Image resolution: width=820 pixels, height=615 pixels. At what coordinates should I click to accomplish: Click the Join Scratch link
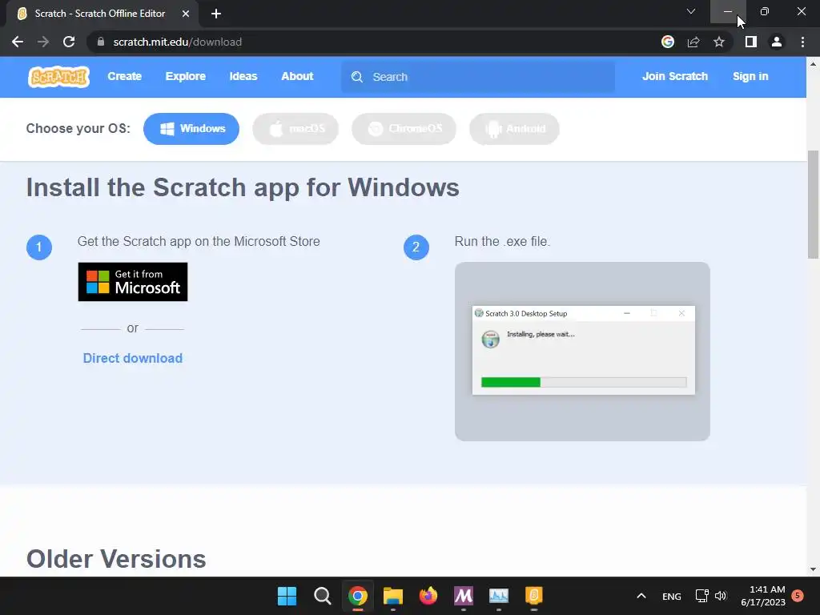[x=674, y=76]
